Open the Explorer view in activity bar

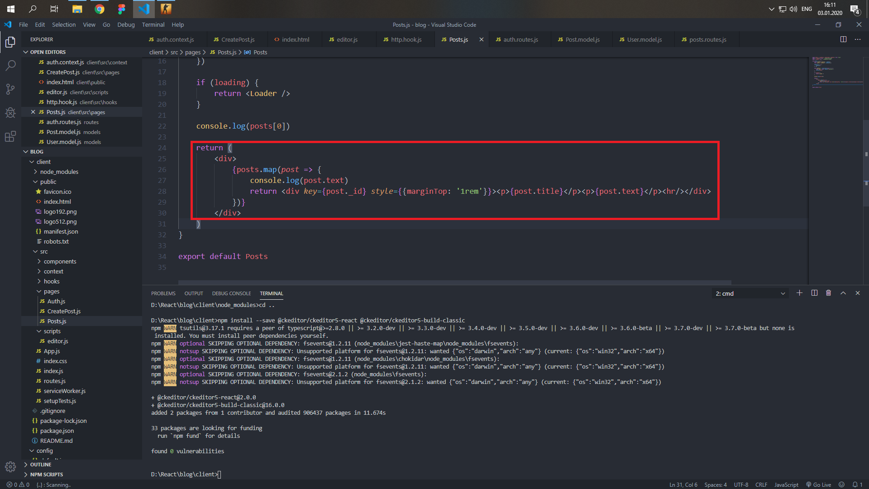10,42
